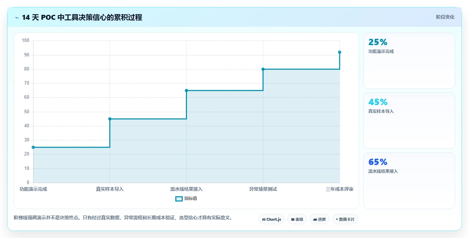Click the data point at 异常场景测试 (80)
Image resolution: width=469 pixels, height=238 pixels.
point(263,69)
